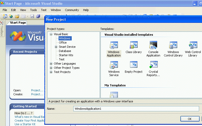202x126 pixels.
Task: Collapse the Visual Basic tree node
Action: point(51,34)
